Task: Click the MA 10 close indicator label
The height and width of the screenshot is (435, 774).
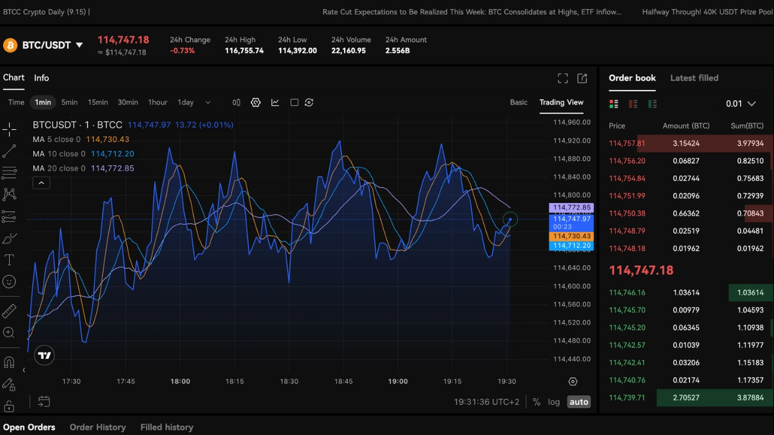Action: (59, 154)
